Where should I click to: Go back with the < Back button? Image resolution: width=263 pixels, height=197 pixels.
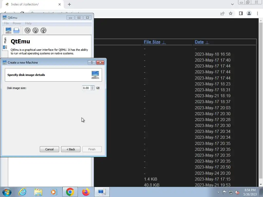coord(71,149)
